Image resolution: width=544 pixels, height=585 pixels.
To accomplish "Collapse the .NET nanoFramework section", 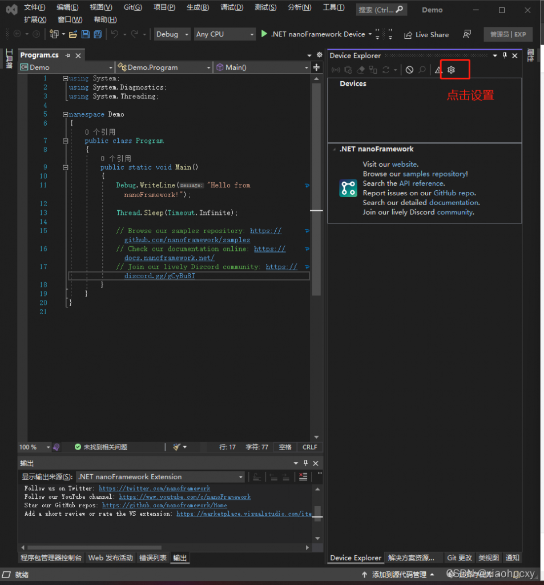I will (335, 149).
